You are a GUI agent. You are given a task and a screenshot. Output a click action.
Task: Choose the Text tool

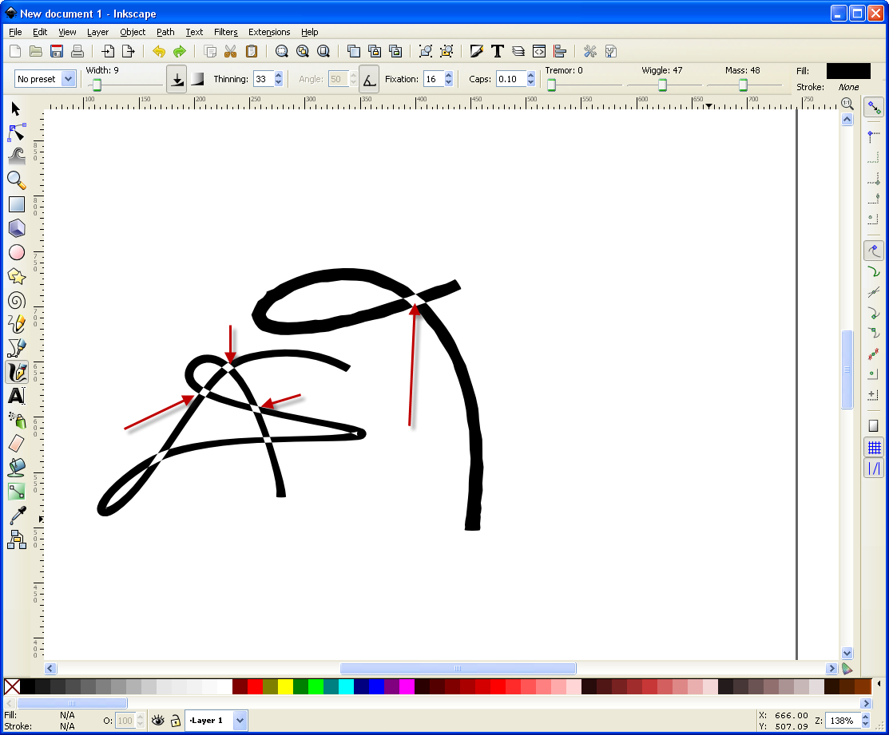[16, 396]
